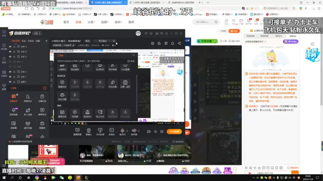The height and width of the screenshot is (181, 323).
Task: Open 鱼吧 in Douyu navigation
Action: [131, 22]
